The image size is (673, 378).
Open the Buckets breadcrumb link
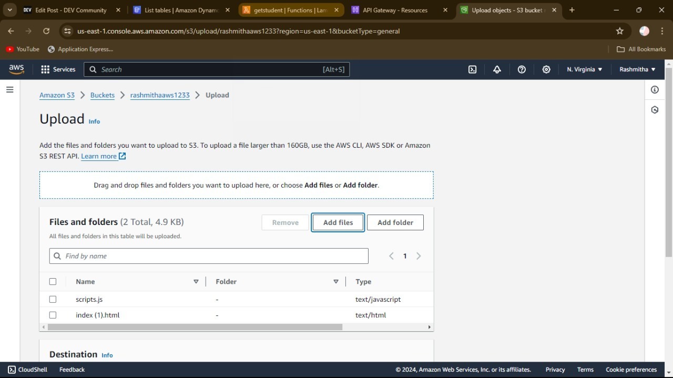coord(103,95)
